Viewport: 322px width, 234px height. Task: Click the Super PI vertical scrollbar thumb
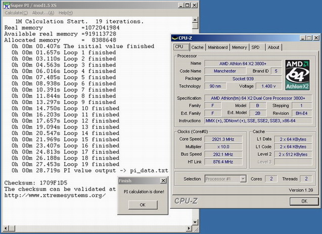click(x=195, y=26)
